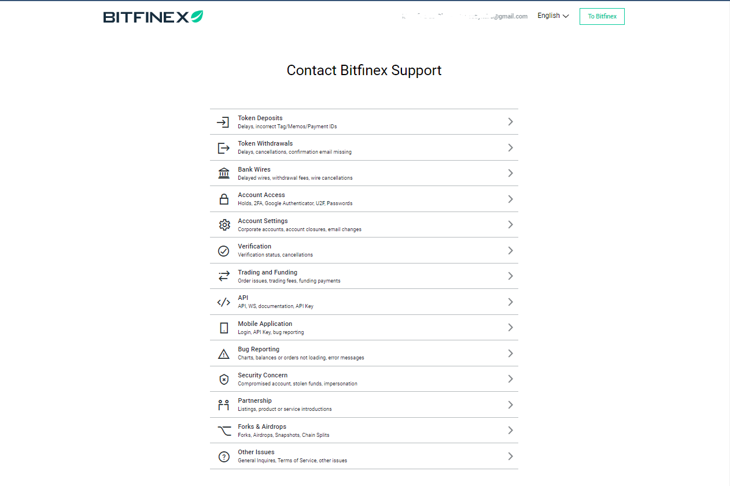
Task: Click 'Holds, 2FA, Google Authenticator, U2F, Passwords' text
Action: pyautogui.click(x=295, y=203)
